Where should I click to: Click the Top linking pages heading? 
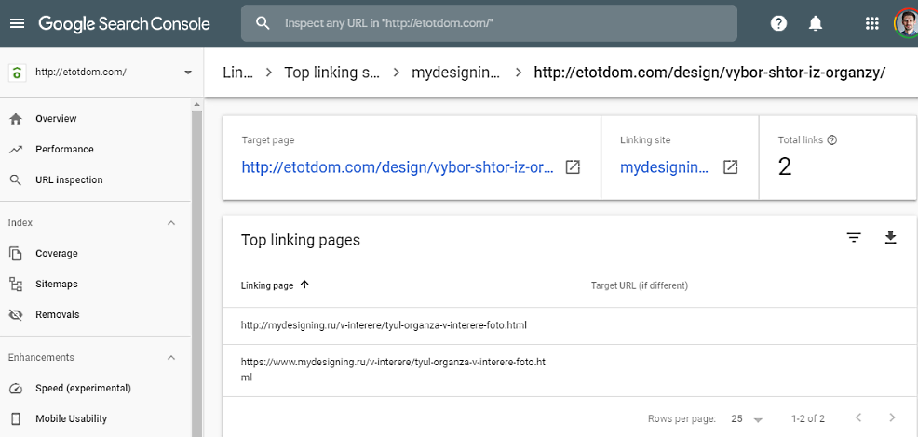point(301,240)
